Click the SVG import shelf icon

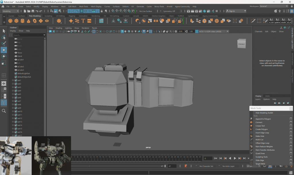coord(89,21)
